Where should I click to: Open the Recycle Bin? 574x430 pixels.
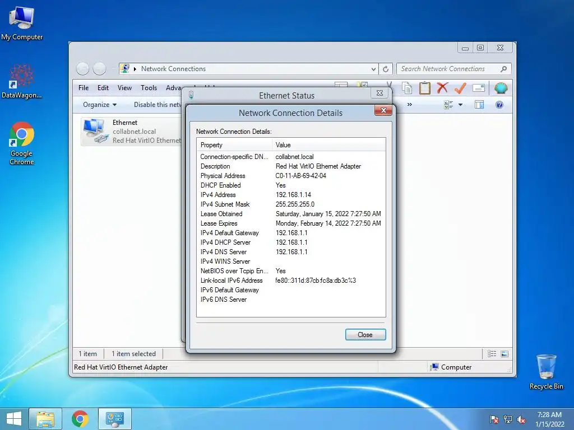click(546, 372)
